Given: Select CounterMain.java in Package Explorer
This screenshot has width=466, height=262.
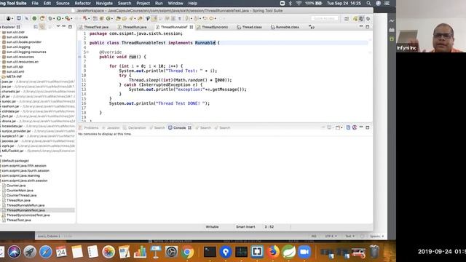Looking at the screenshot, I should 20,191.
